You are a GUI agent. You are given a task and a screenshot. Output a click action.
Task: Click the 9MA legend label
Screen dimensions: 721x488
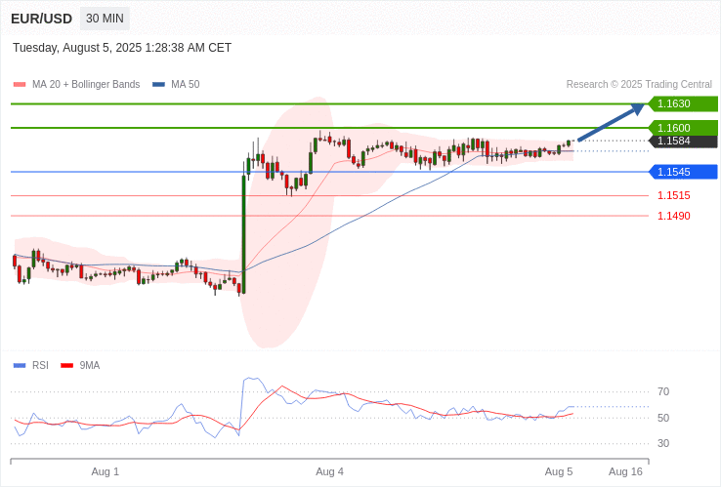(x=90, y=366)
